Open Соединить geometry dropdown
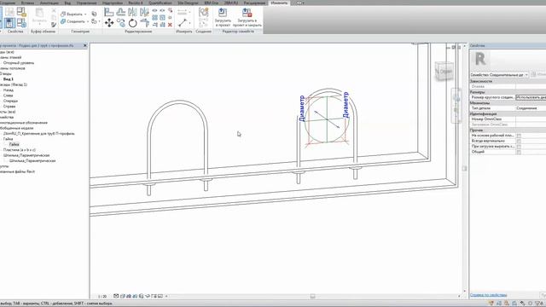This screenshot has height=307, width=546. [x=87, y=21]
